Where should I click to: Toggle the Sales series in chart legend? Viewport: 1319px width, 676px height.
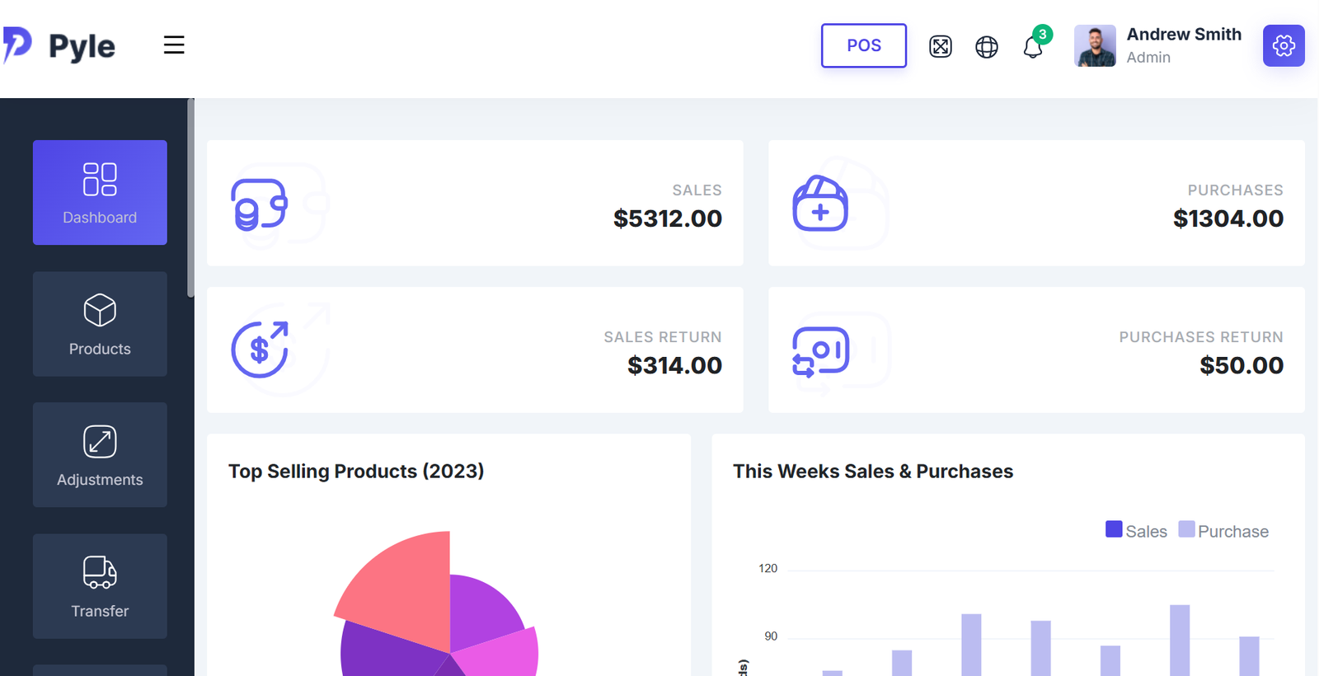[1136, 531]
